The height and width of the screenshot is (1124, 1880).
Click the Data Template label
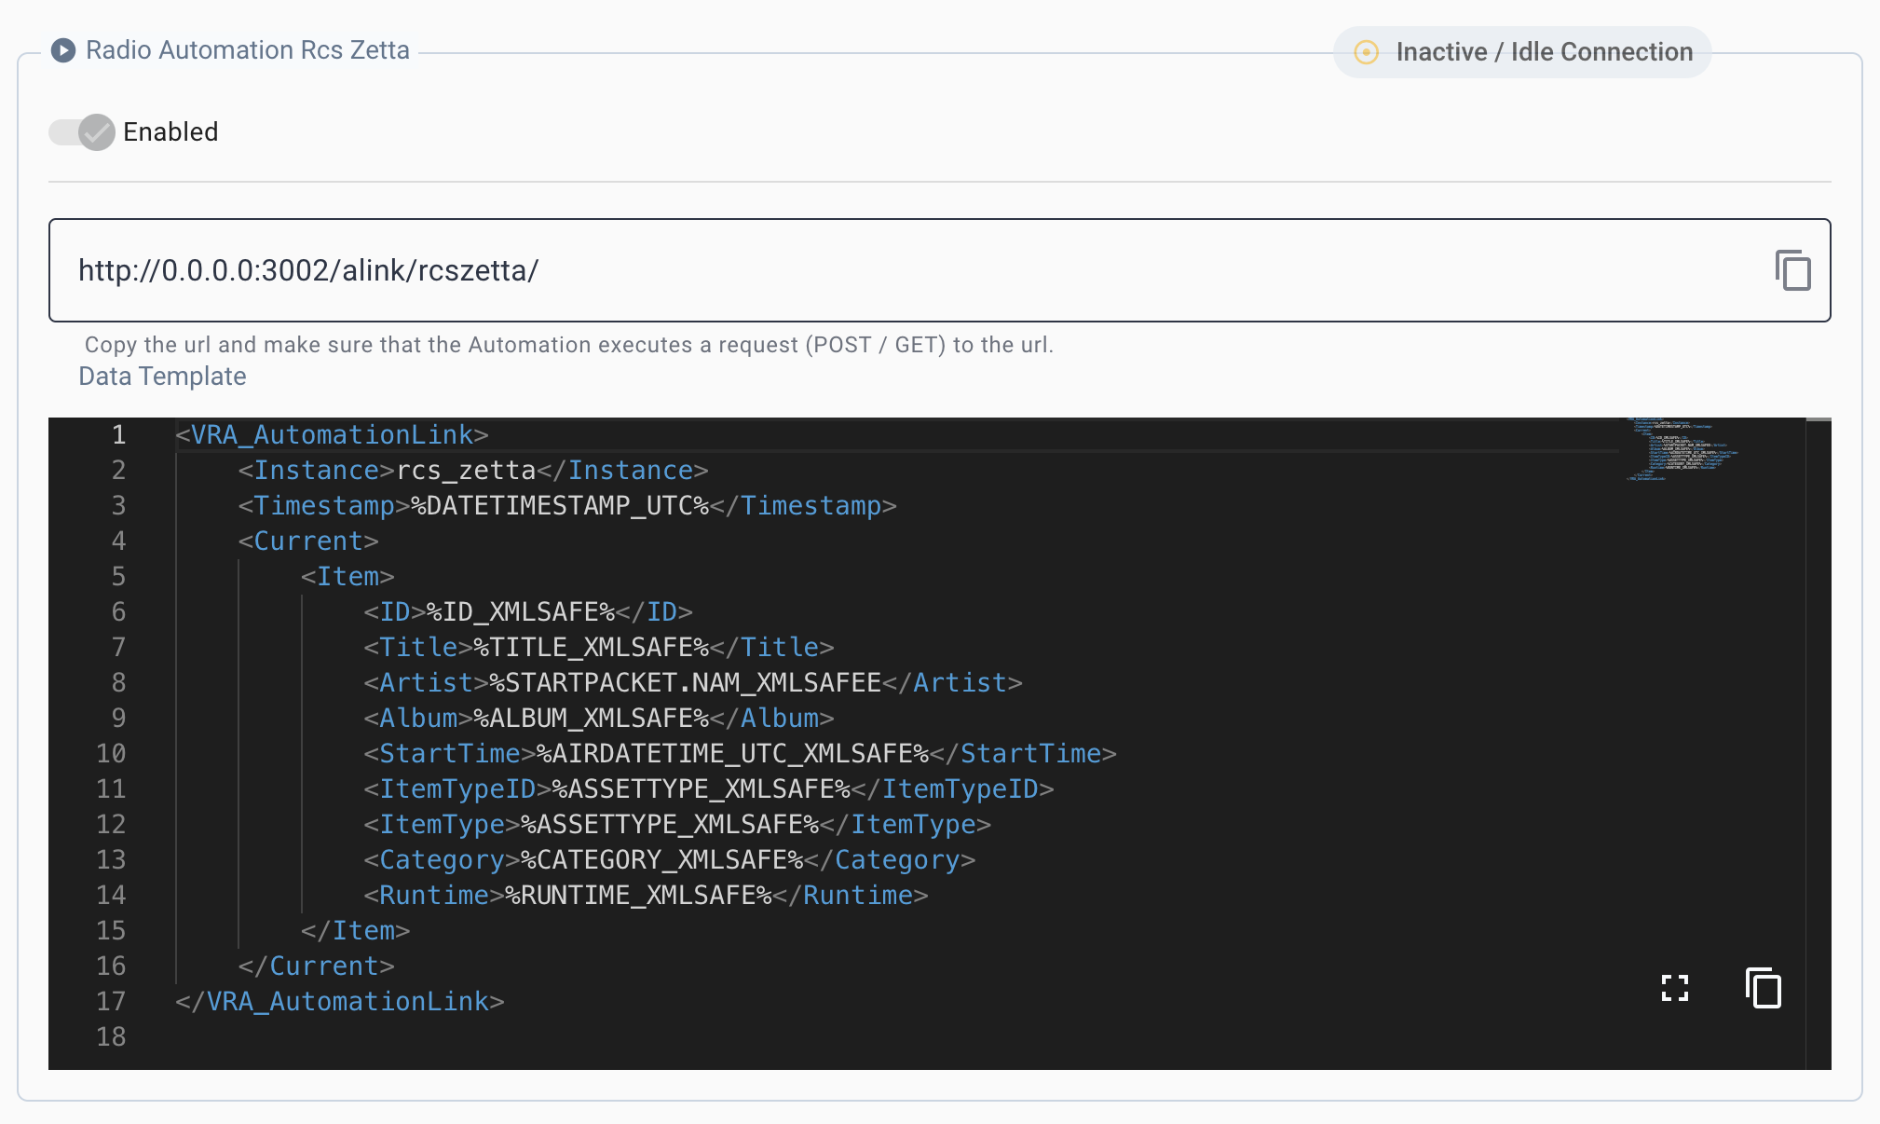pos(162,377)
